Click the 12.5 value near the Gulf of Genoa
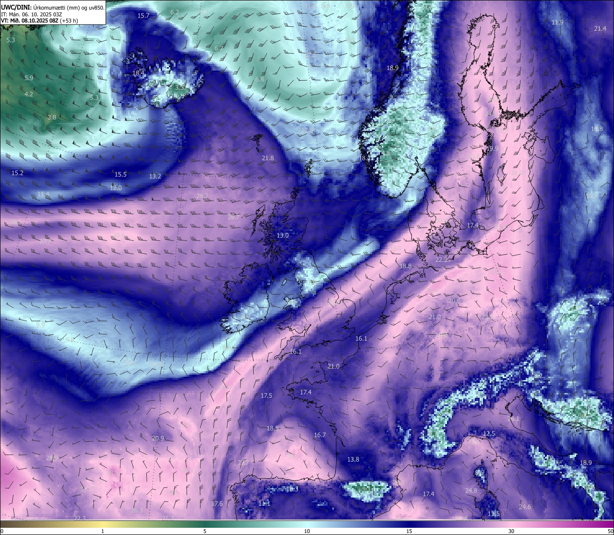This screenshot has width=614, height=535. pos(489,434)
